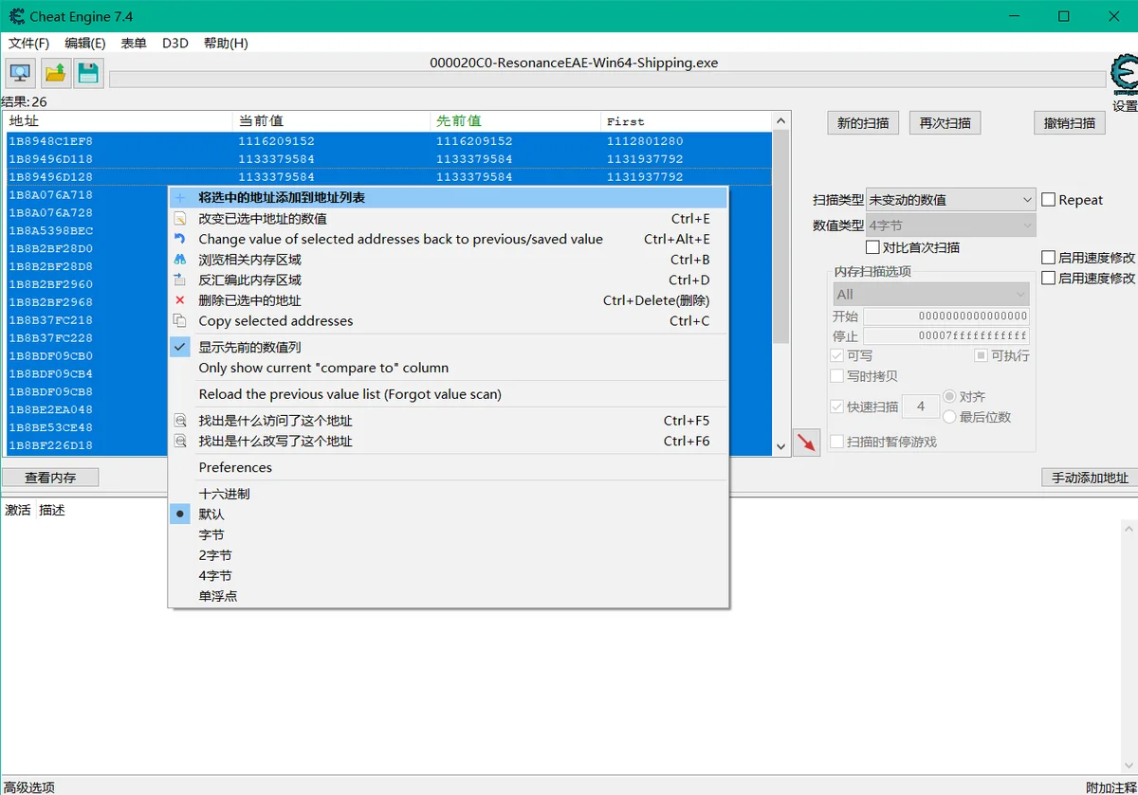Click the 再次扫描 button
Image resolution: width=1138 pixels, height=795 pixels.
[x=945, y=123]
